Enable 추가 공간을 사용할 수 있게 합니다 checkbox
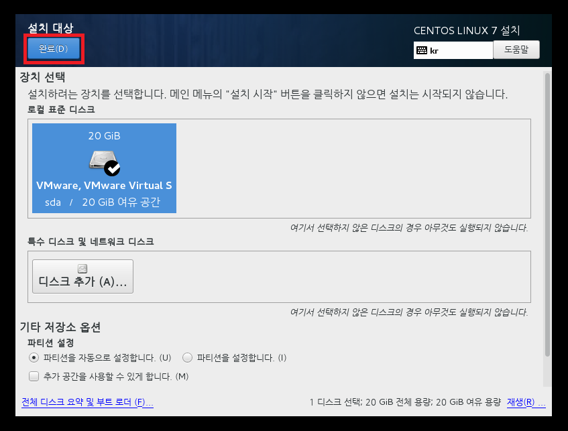This screenshot has width=568, height=431. pyautogui.click(x=34, y=376)
